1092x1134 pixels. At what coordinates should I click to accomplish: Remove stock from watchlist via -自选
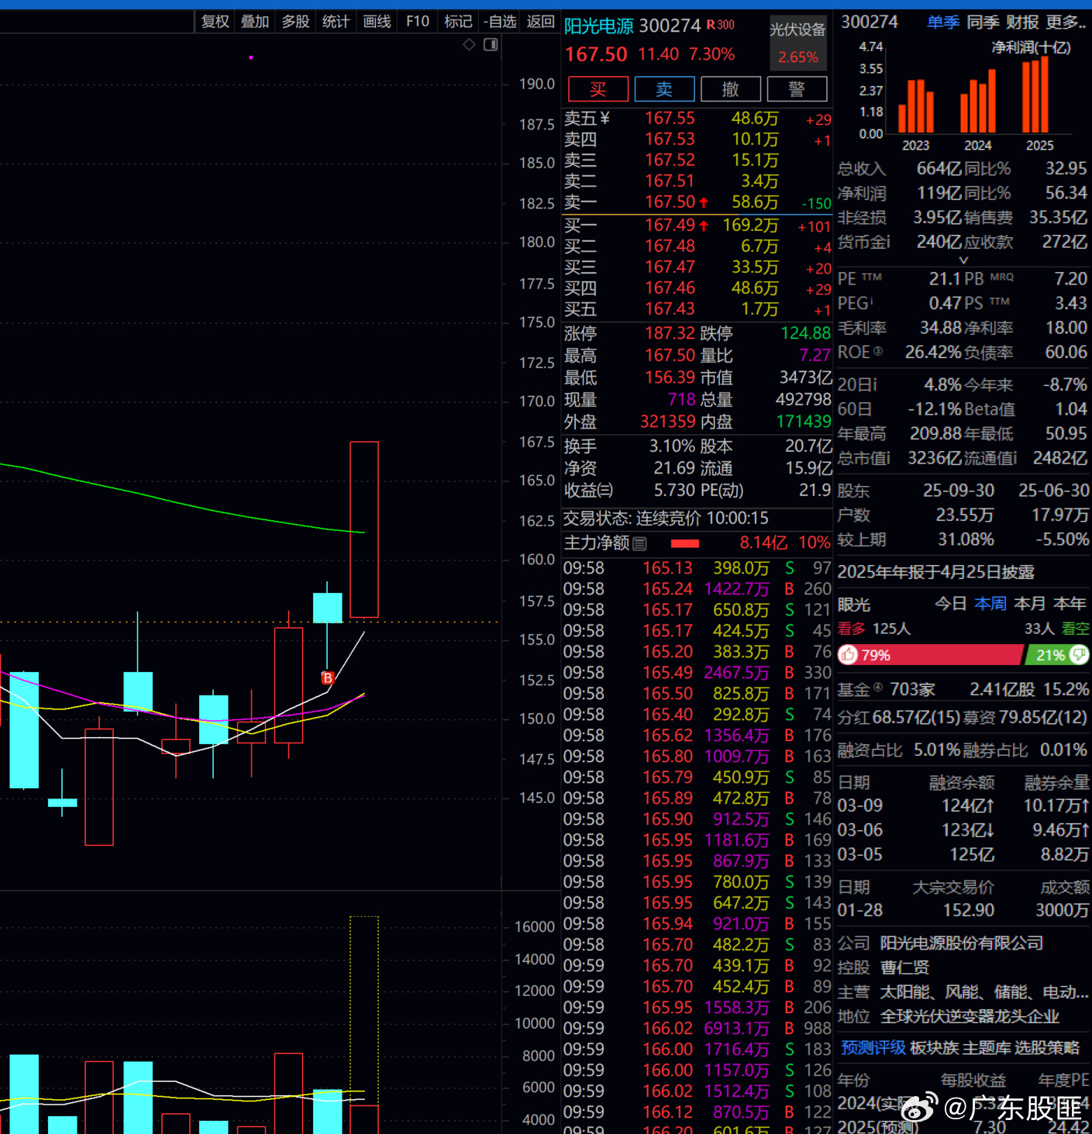[500, 22]
